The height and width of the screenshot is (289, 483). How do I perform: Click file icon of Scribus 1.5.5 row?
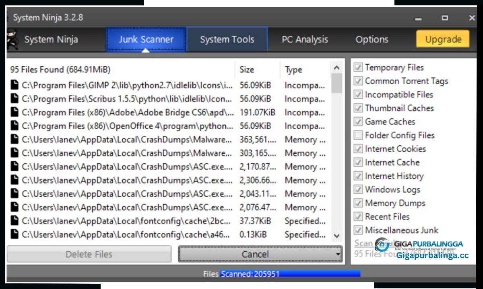(14, 99)
